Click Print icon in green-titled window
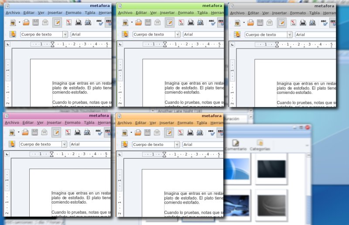The width and height of the screenshot is (349, 225). point(191,22)
